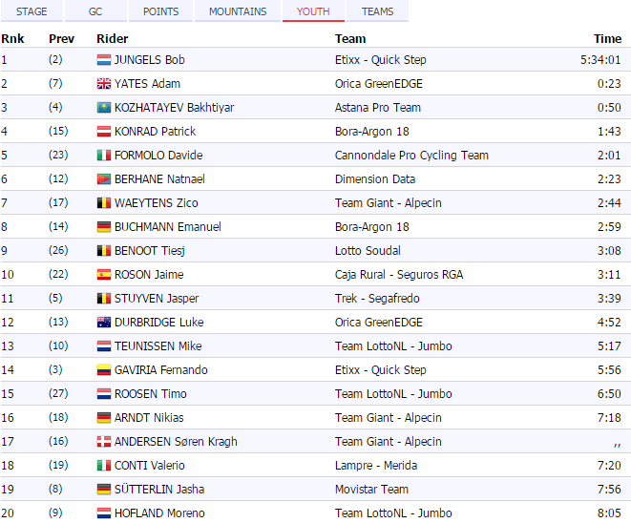Click the Rnk column header

[x=12, y=39]
